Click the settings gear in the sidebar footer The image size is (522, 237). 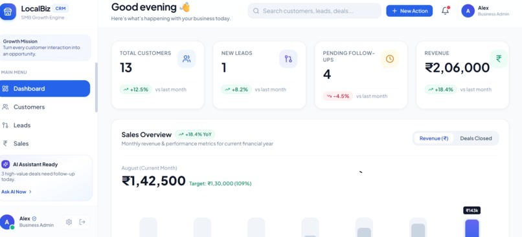[x=69, y=222]
